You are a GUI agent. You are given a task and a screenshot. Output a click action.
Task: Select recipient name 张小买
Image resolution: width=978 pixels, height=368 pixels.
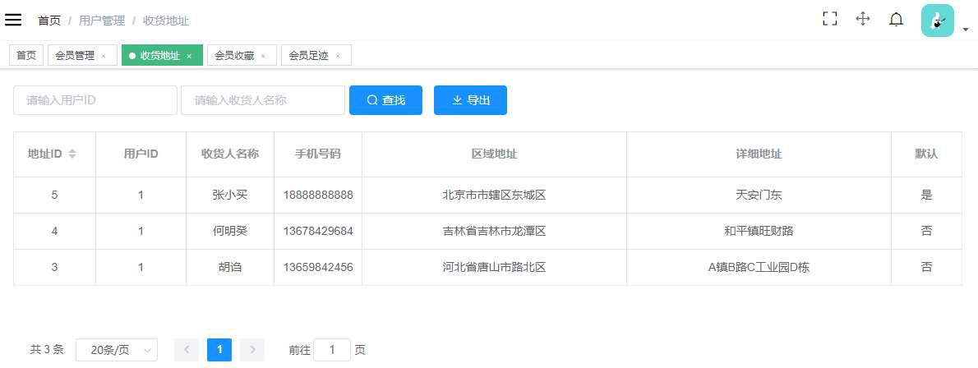[x=230, y=195]
